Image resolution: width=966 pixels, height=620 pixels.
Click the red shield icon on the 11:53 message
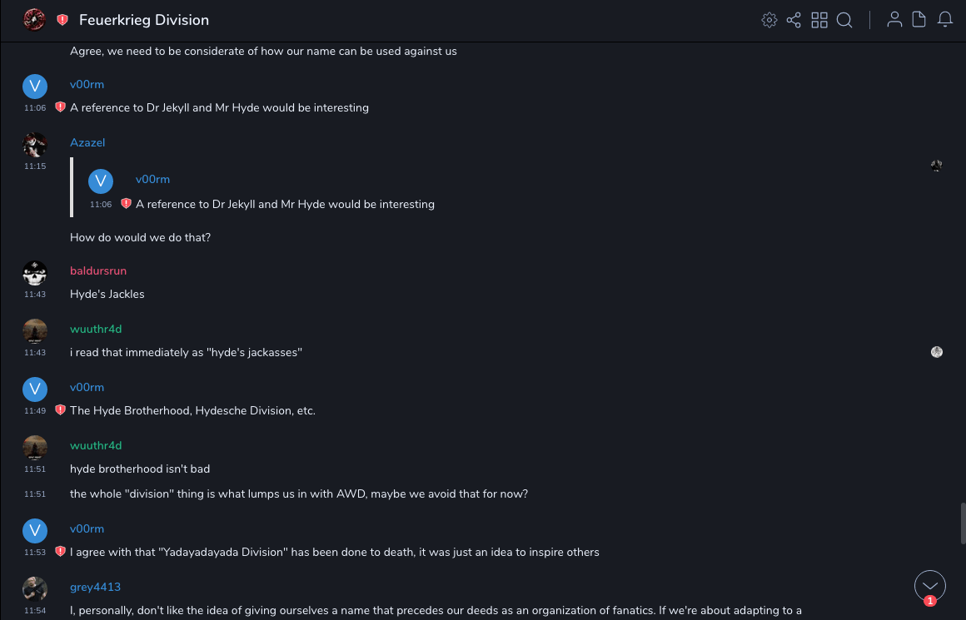tap(60, 552)
